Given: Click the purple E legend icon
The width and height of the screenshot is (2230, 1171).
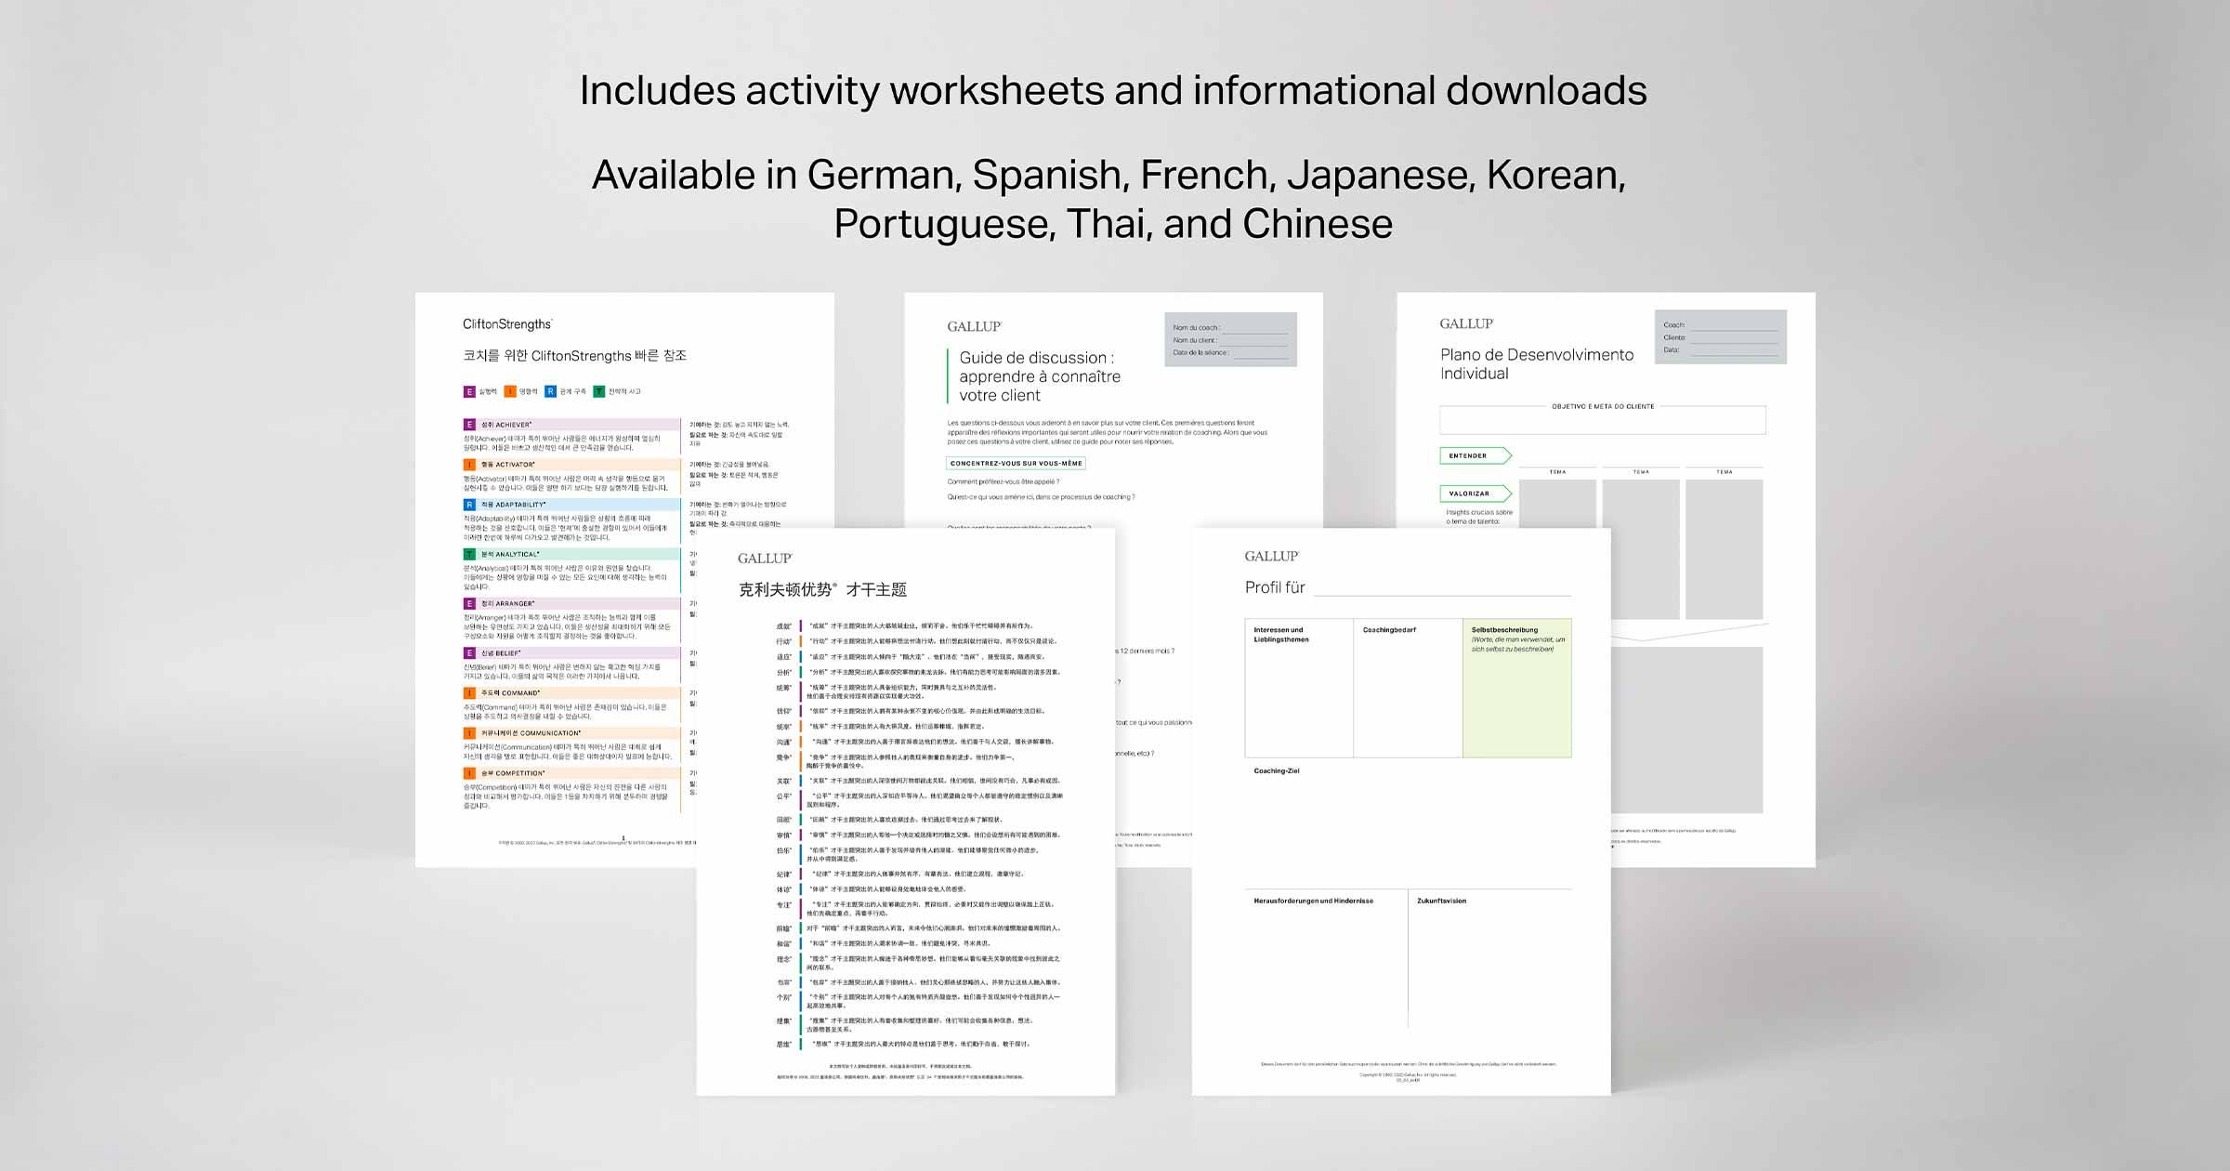Looking at the screenshot, I should point(469,391).
